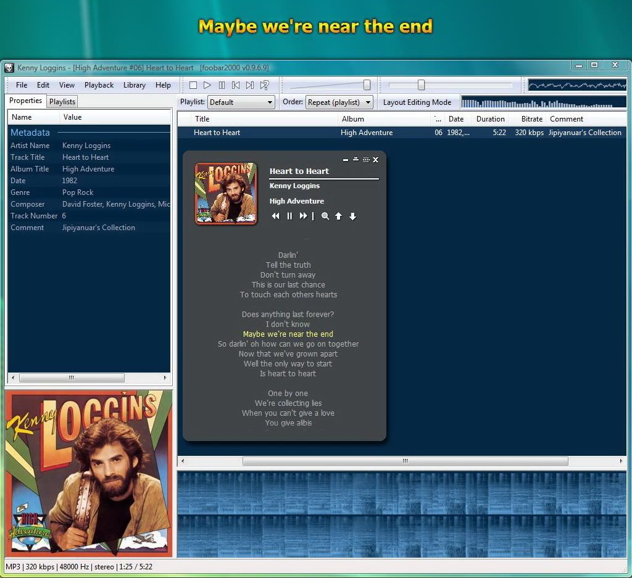Open the Playlist Default dropdown
Image resolution: width=632 pixels, height=578 pixels.
[x=241, y=102]
